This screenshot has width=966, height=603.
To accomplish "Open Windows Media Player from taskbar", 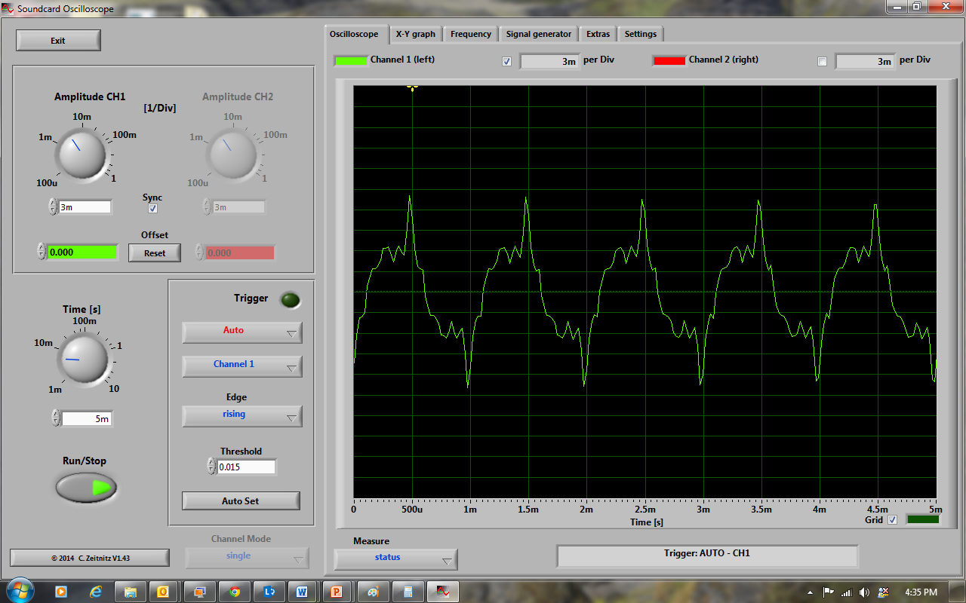I will (x=61, y=592).
